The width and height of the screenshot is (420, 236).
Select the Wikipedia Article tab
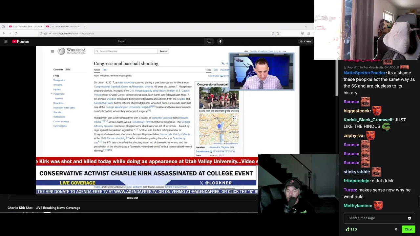pyautogui.click(x=97, y=70)
